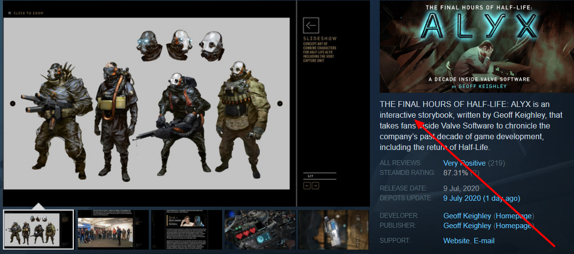
Task: Open developer Geoff Keighley link
Action: [467, 216]
